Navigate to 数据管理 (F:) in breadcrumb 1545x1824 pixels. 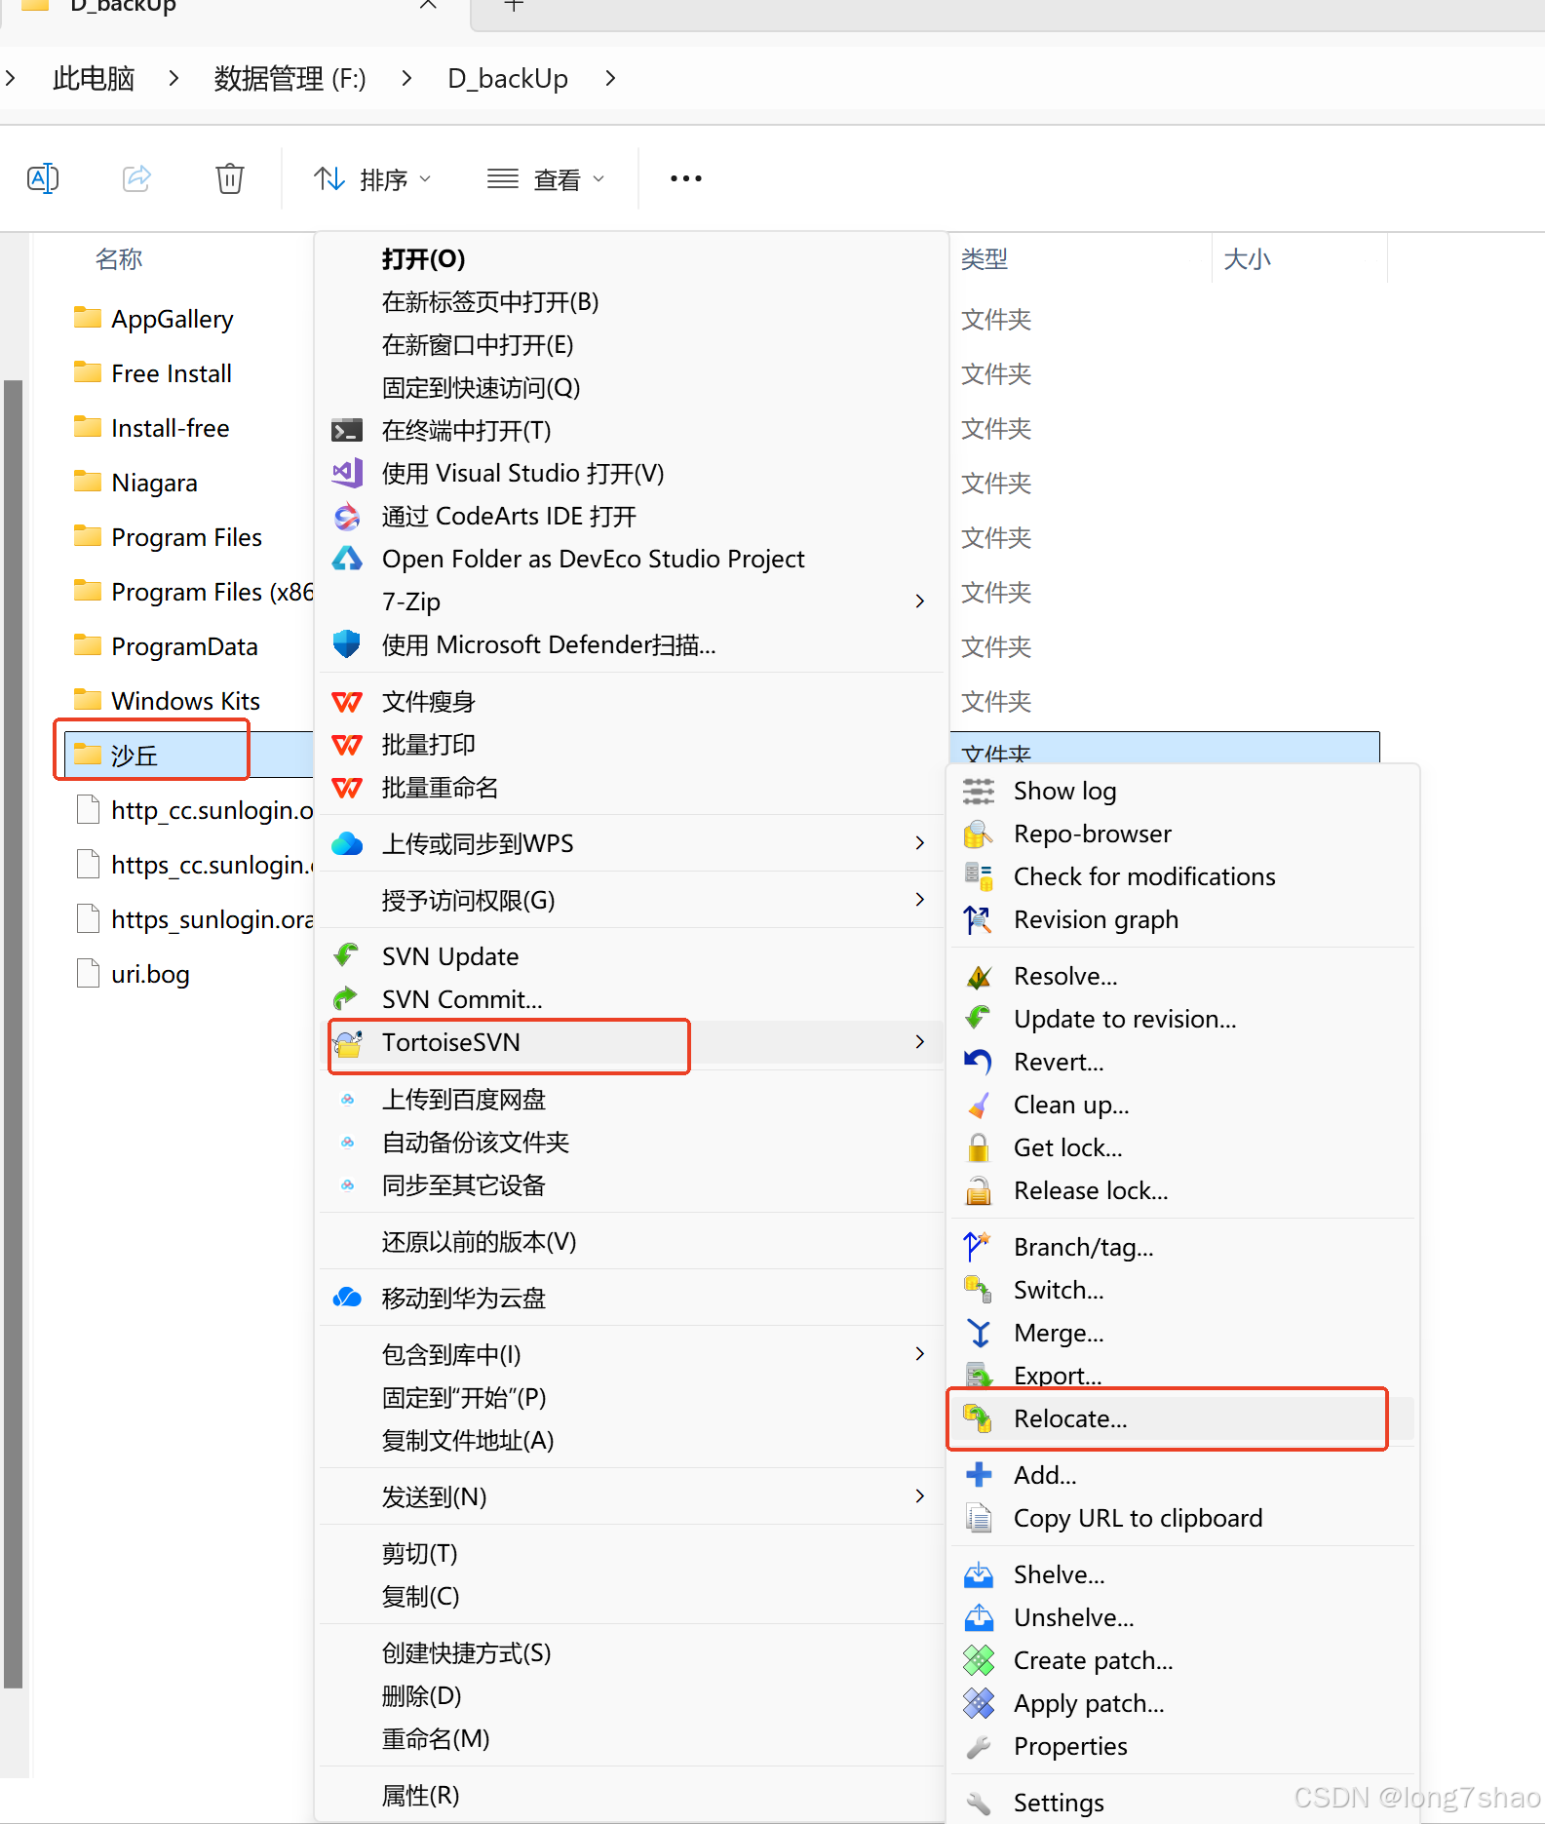[290, 78]
